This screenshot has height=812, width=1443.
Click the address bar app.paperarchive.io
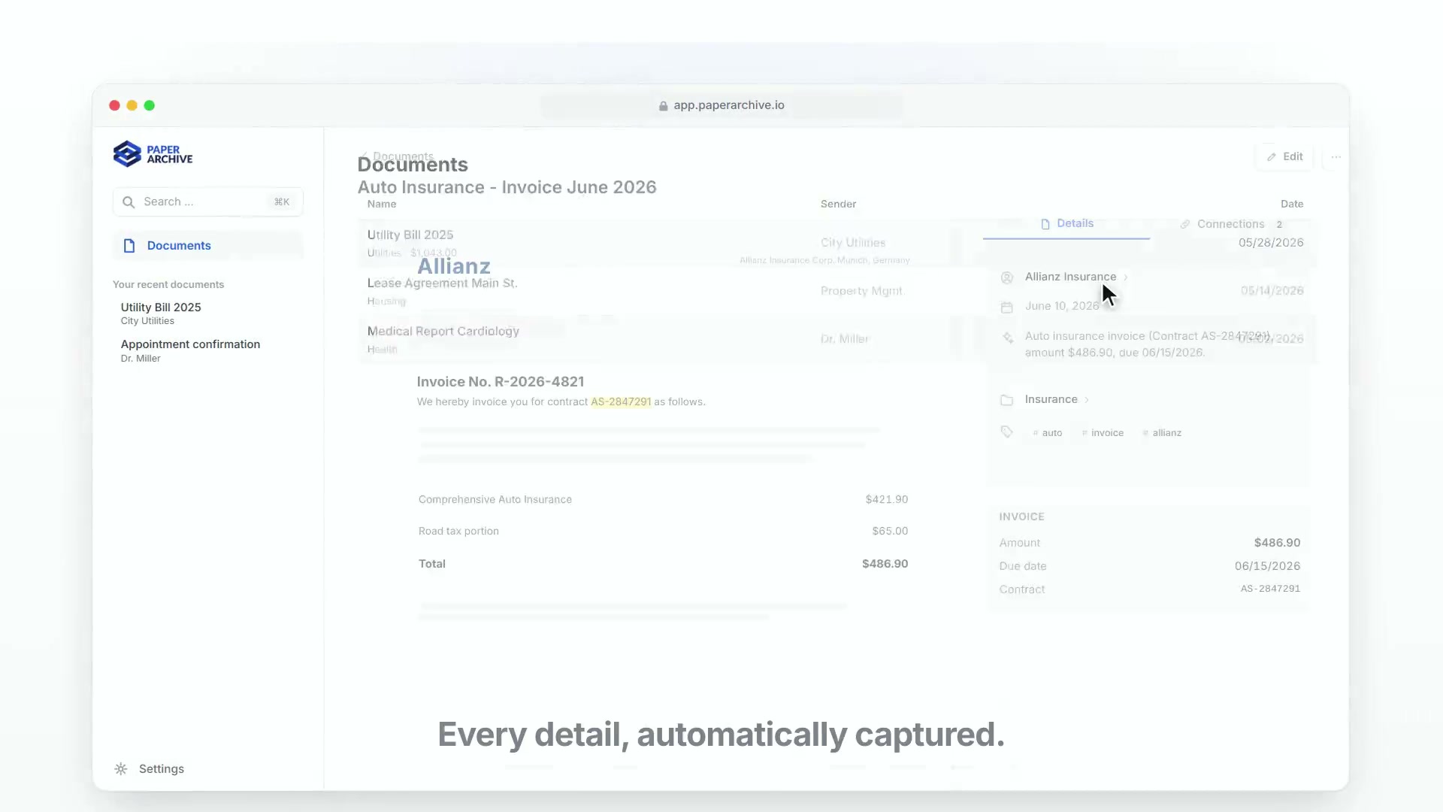coord(721,105)
